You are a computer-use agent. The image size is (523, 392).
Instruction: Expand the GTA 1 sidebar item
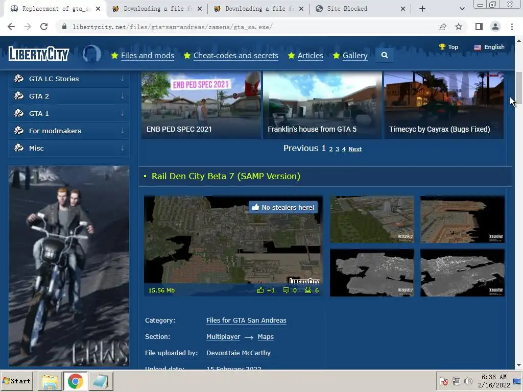click(69, 113)
